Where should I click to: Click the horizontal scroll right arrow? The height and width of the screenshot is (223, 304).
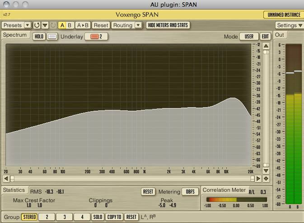tap(258, 179)
